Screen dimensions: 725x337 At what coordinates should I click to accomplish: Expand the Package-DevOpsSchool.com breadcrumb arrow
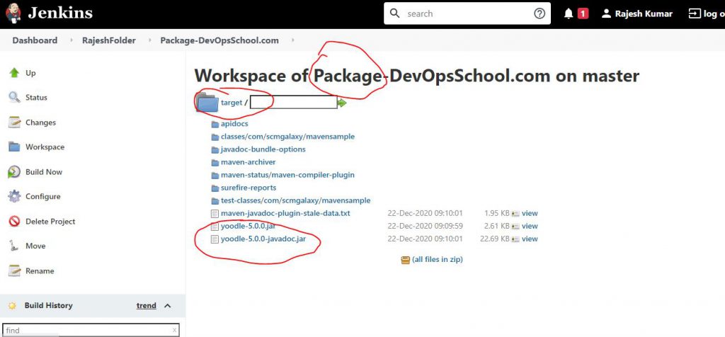(x=293, y=40)
